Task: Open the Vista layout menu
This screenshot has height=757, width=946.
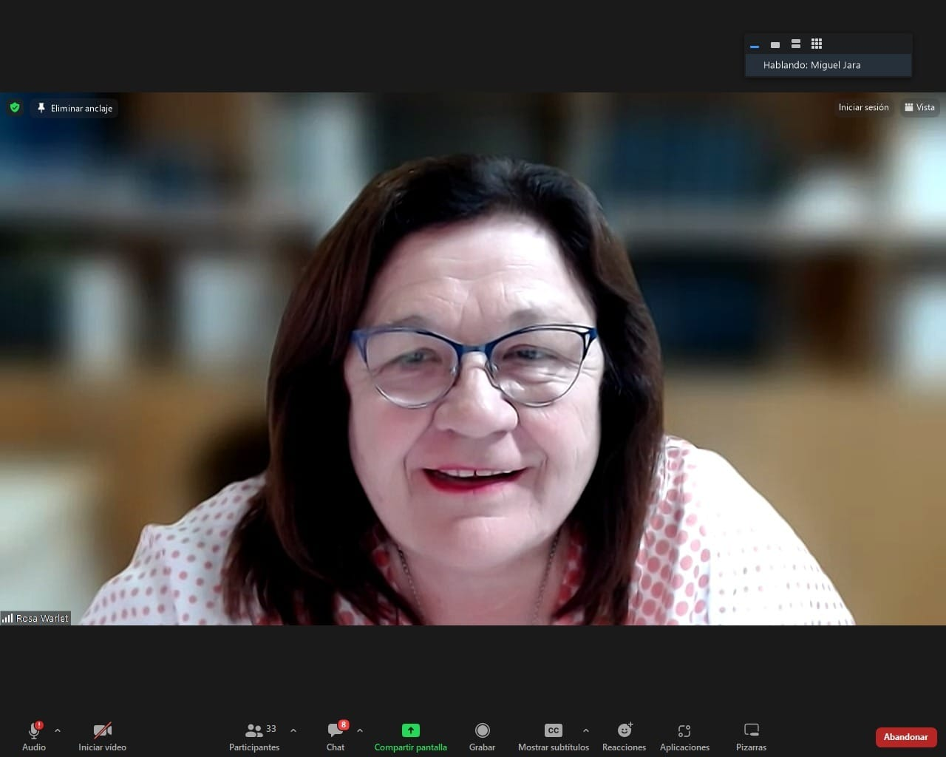Action: point(919,107)
